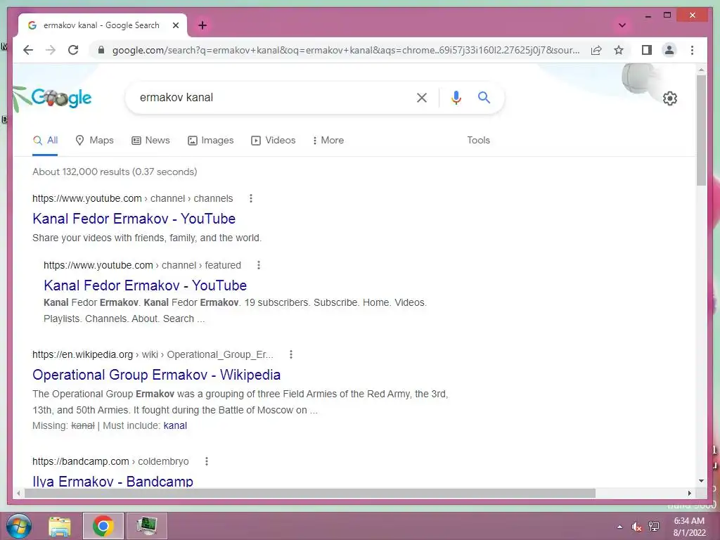Bookmark this page with the star icon

(619, 50)
